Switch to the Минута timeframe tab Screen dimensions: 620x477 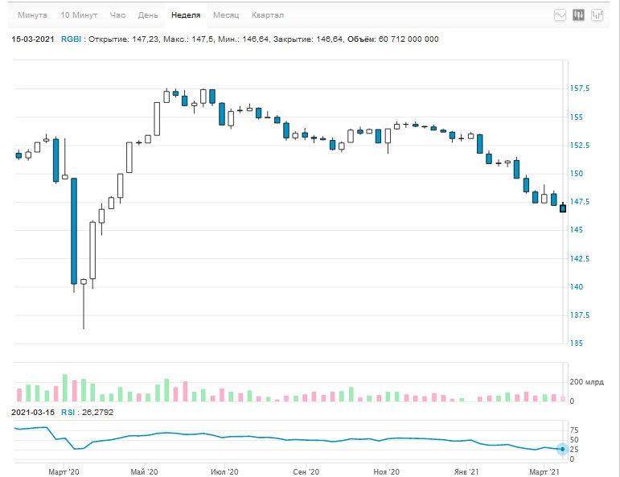point(32,15)
